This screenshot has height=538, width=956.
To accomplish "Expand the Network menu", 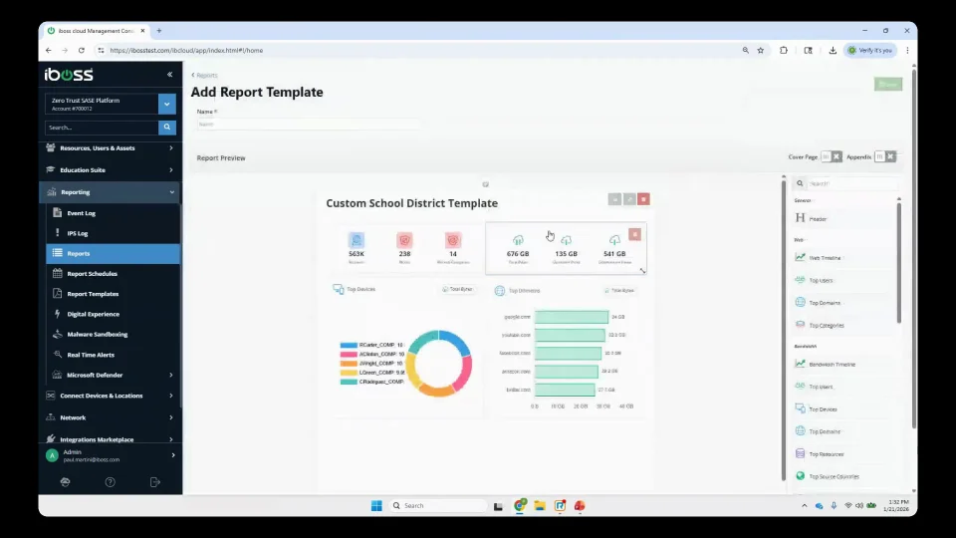I will point(110,417).
